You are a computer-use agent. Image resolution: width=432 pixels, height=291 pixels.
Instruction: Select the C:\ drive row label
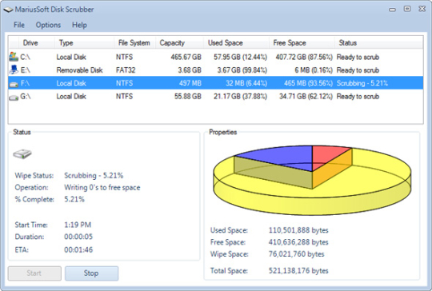[x=25, y=57]
